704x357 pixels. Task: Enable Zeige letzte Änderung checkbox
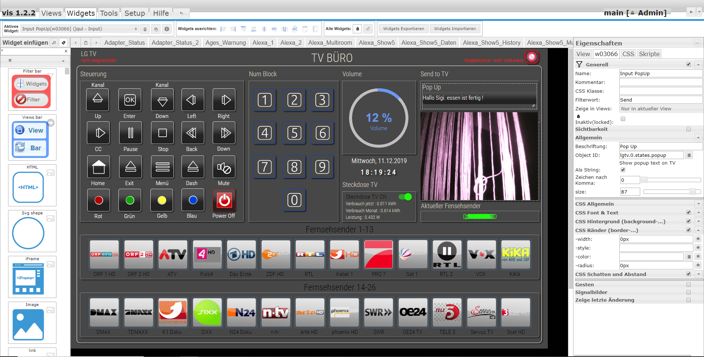[689, 300]
